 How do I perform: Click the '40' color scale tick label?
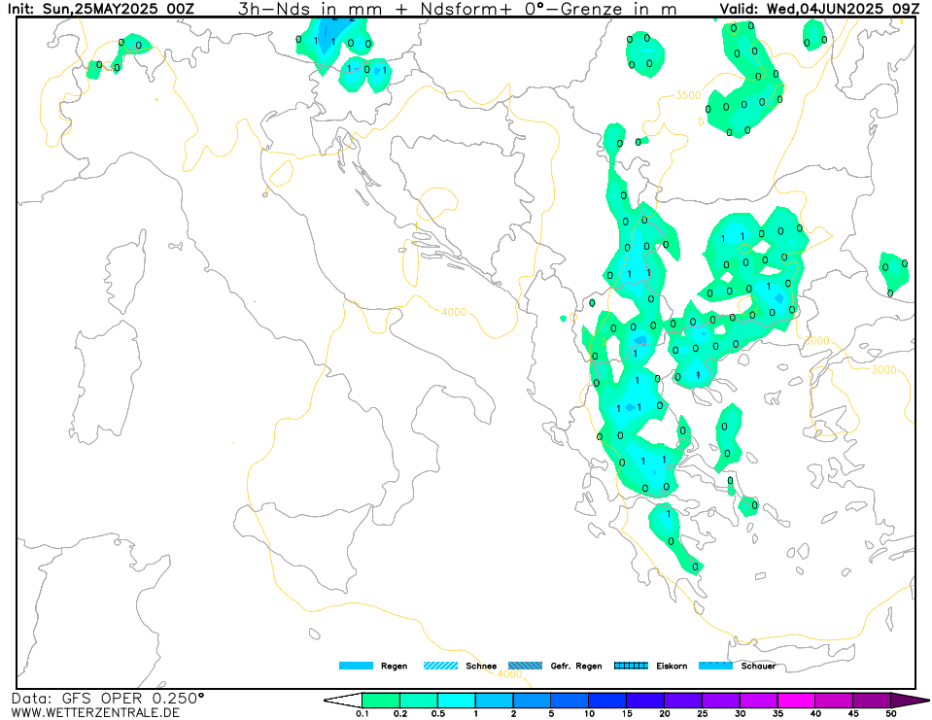pos(815,713)
